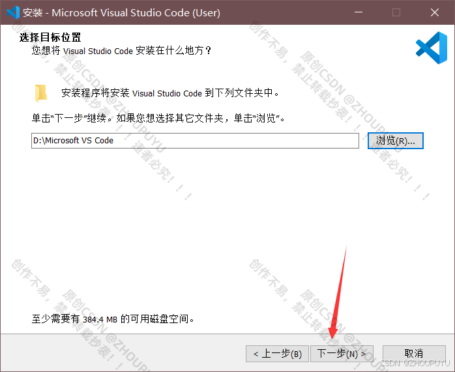This screenshot has height=372, width=455.
Task: Click text 安装程序将安装 Visual Studio Code
Action: coord(132,93)
